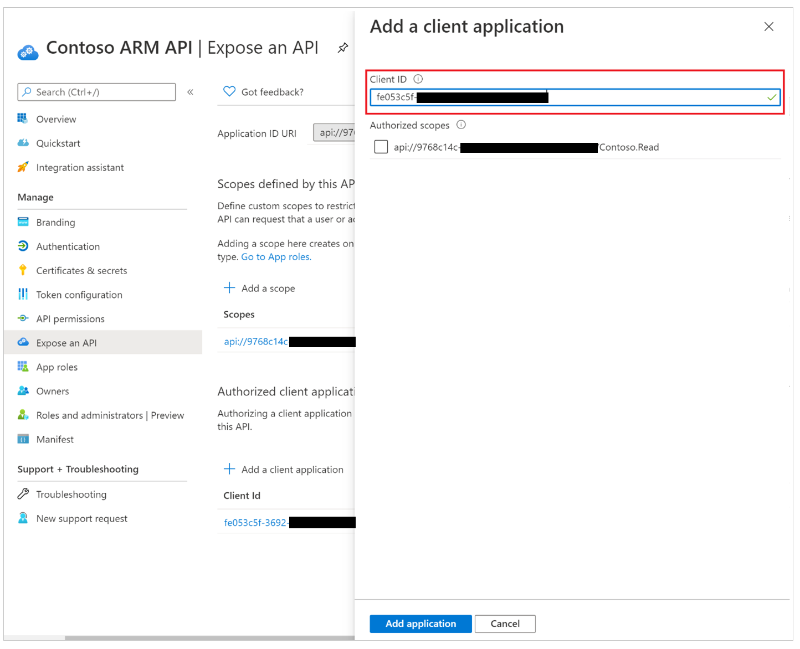Click the Got feedback heart icon
800x649 pixels.
tap(229, 91)
